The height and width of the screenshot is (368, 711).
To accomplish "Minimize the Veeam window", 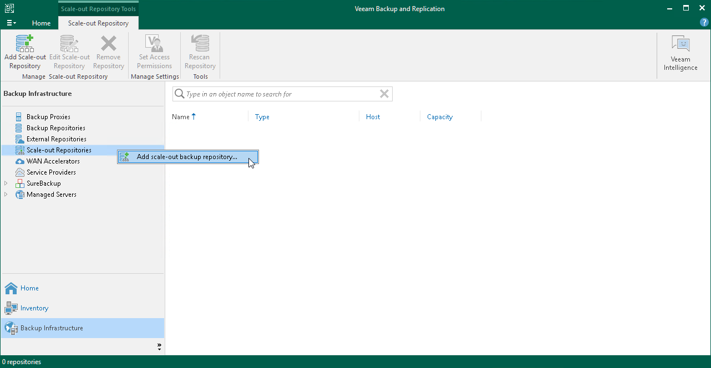I will point(671,8).
